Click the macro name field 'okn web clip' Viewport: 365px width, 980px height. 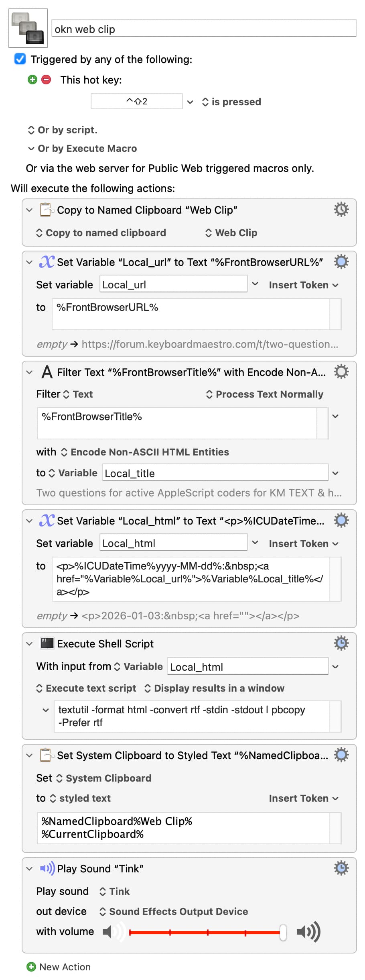(x=204, y=29)
